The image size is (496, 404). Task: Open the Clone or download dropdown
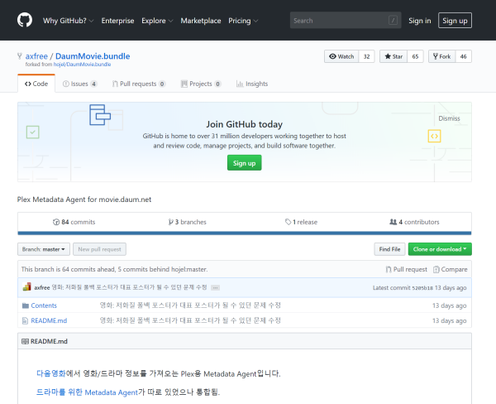pos(440,249)
